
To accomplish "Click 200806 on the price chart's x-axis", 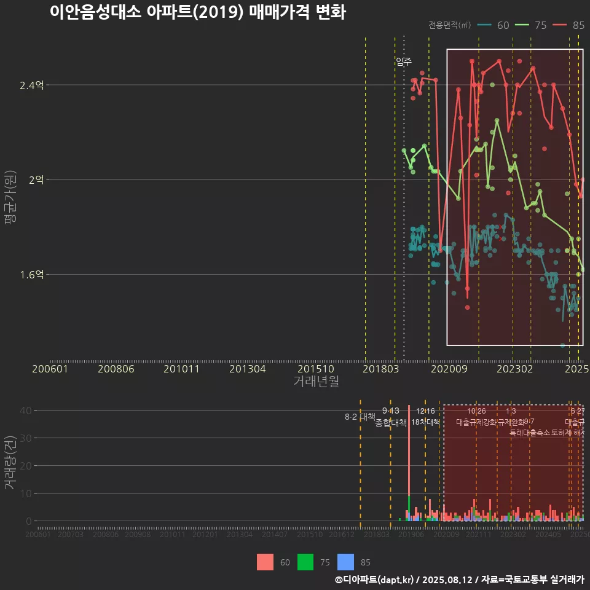I will coord(116,369).
